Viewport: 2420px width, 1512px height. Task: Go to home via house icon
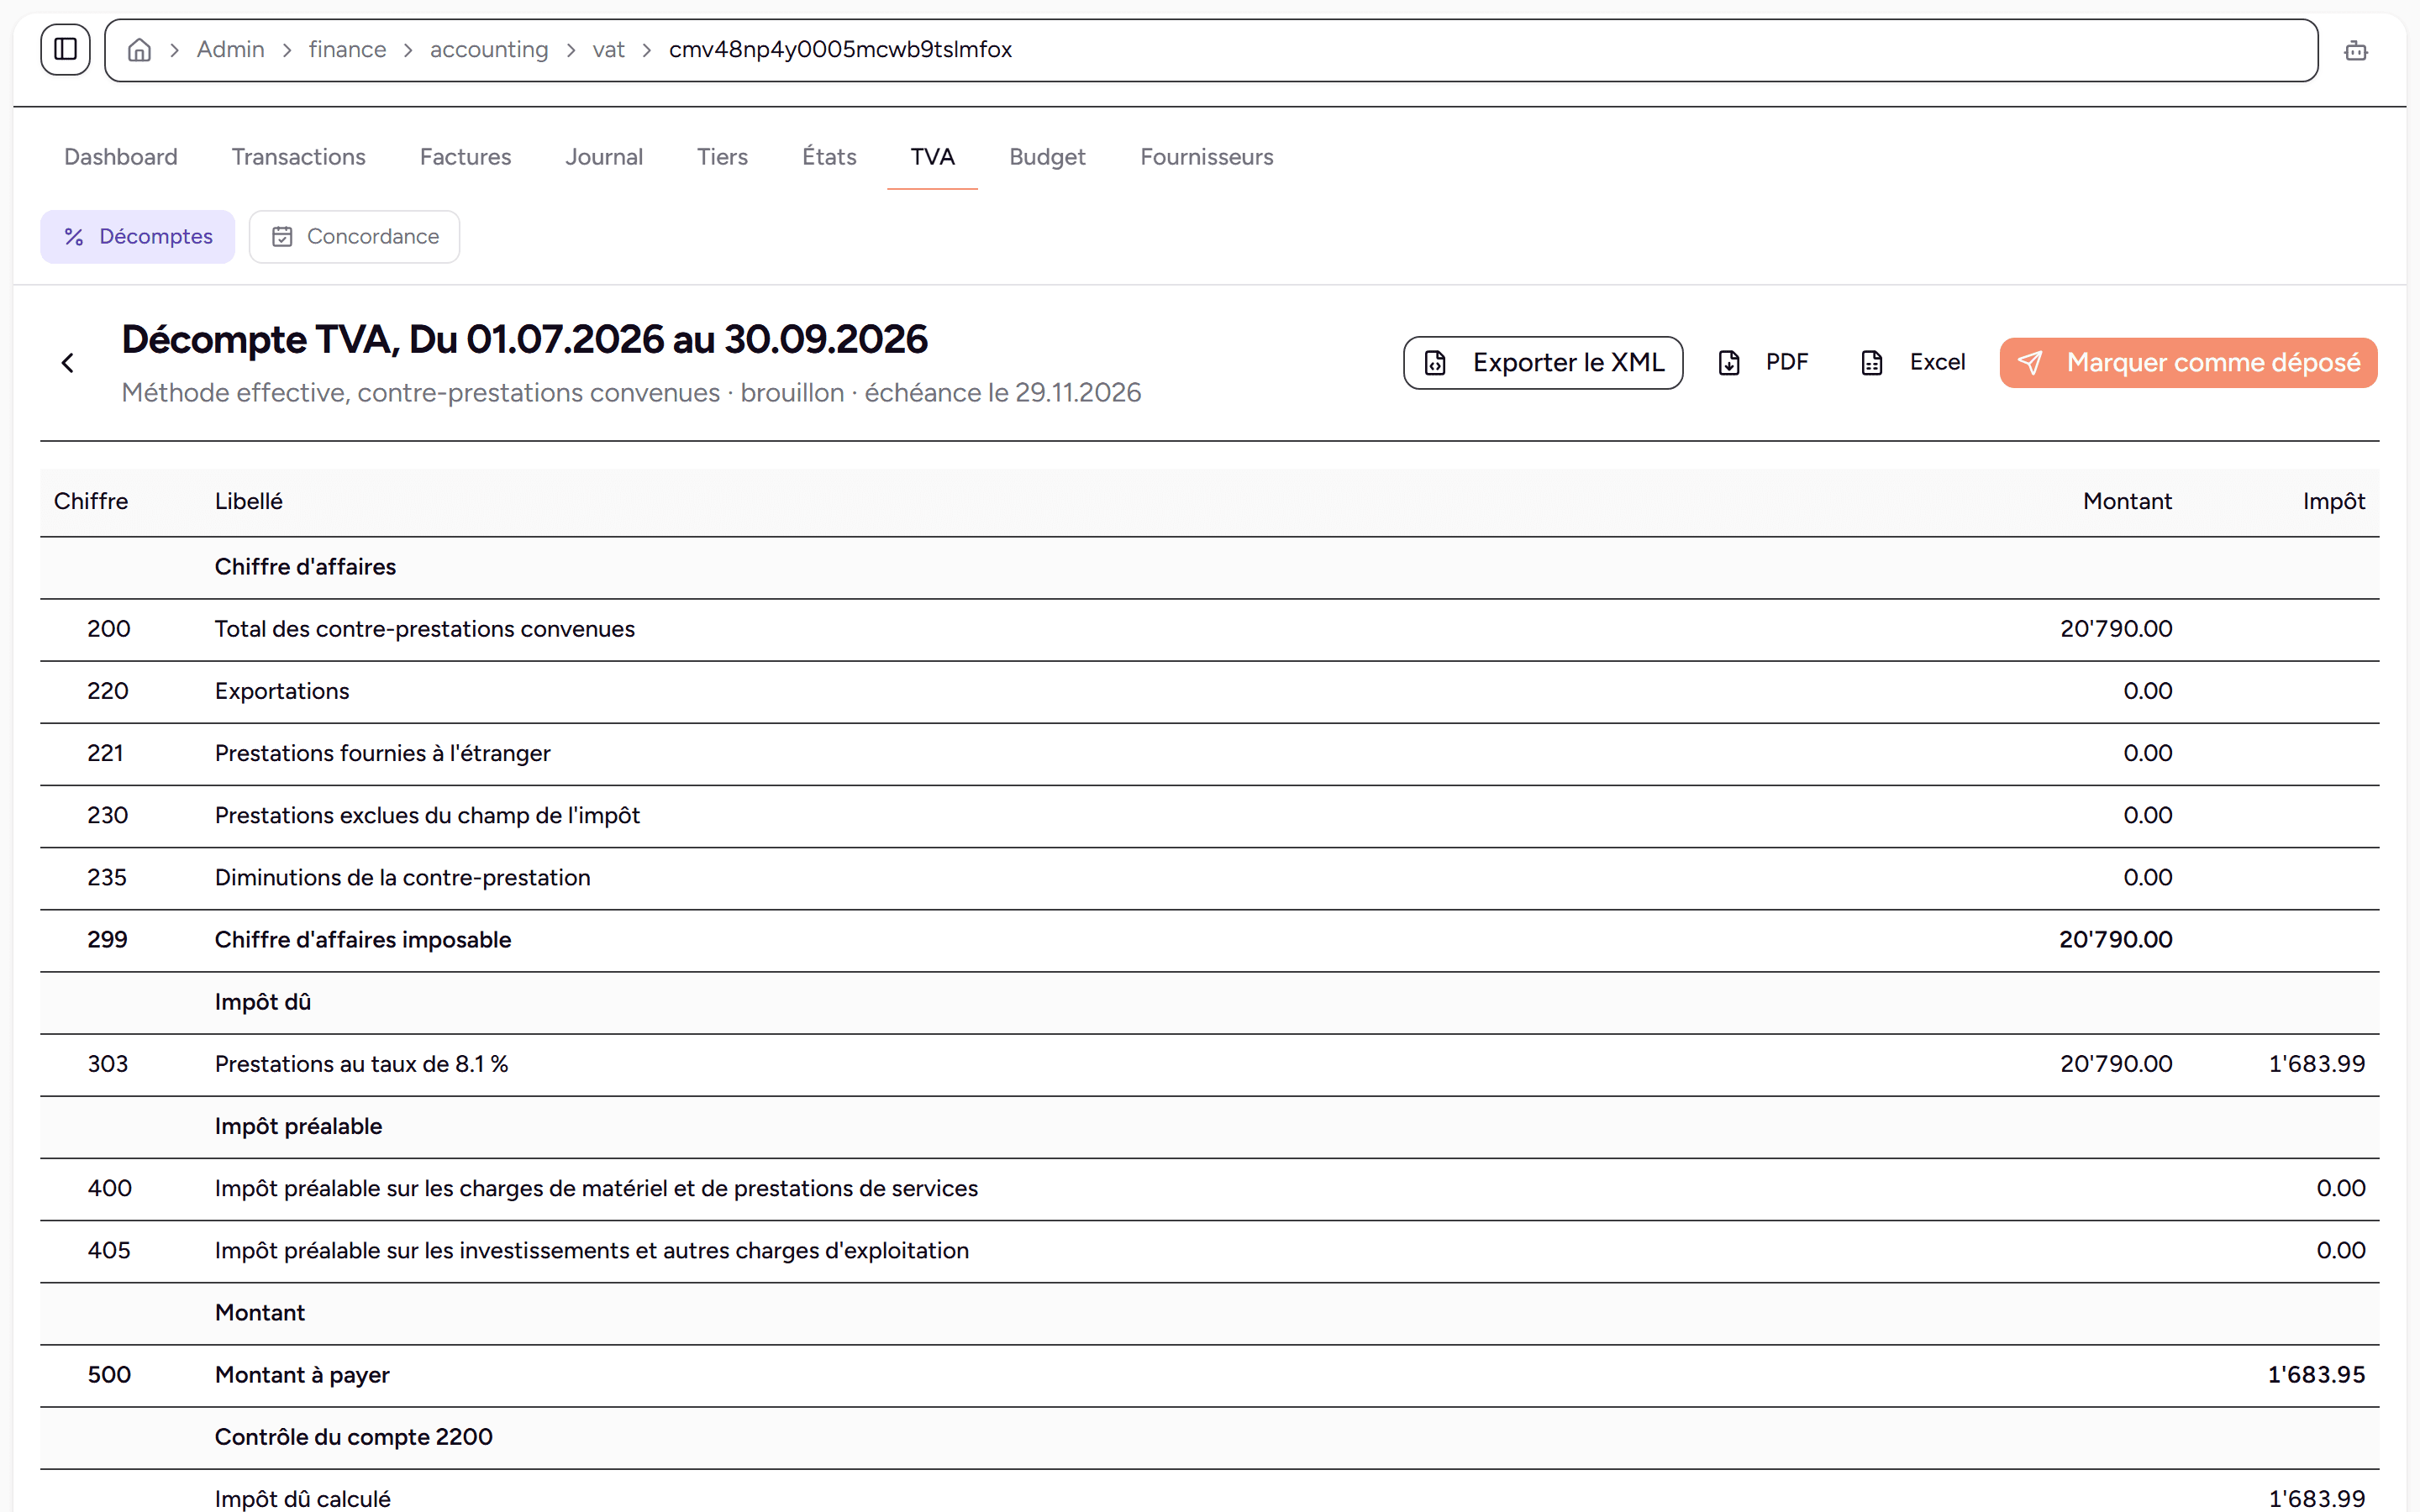pos(140,50)
